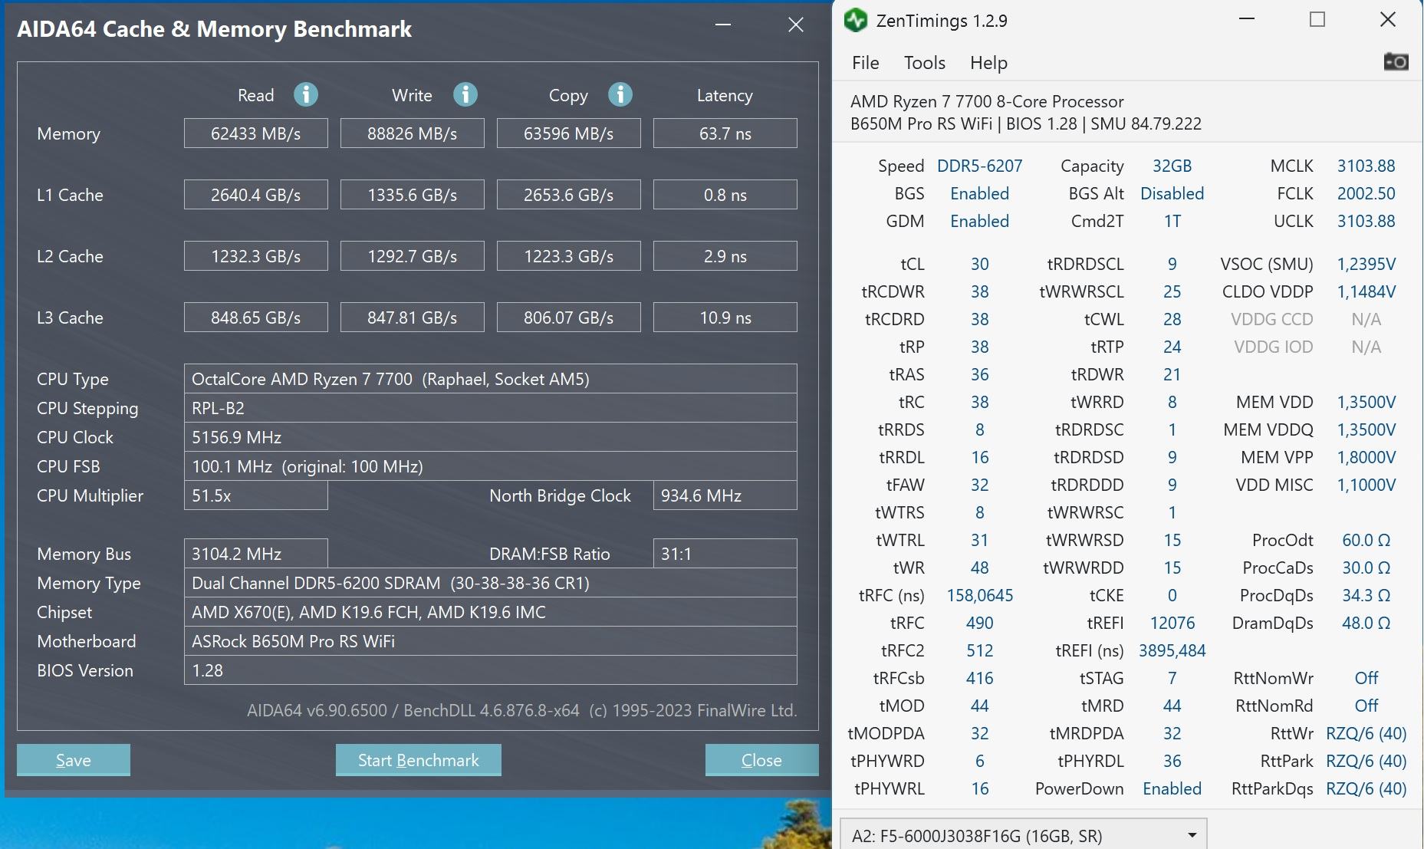Click the CPU FSB value 100.1 MHz
The height and width of the screenshot is (849, 1424).
click(491, 466)
